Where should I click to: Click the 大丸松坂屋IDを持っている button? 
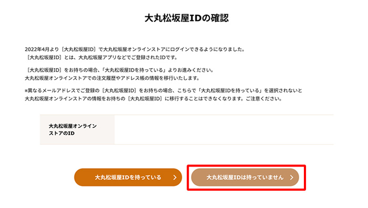coord(128,177)
